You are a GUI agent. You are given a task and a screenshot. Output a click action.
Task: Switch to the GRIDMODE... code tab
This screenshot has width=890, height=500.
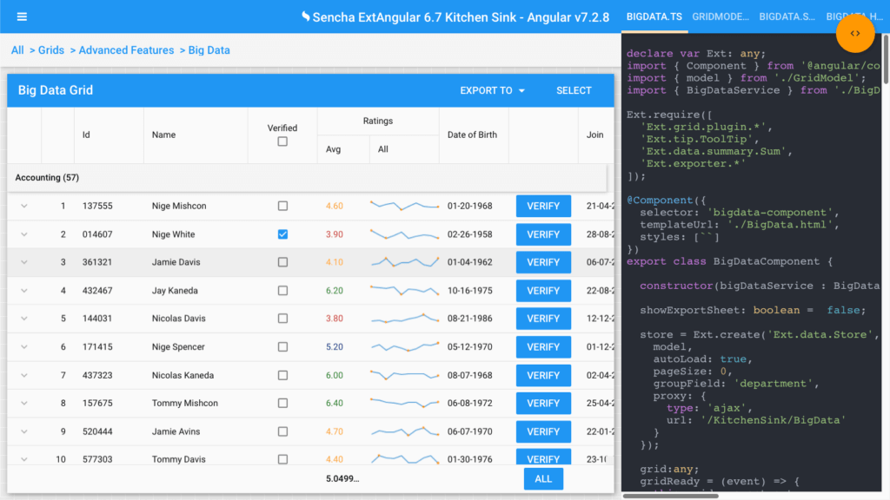point(721,16)
